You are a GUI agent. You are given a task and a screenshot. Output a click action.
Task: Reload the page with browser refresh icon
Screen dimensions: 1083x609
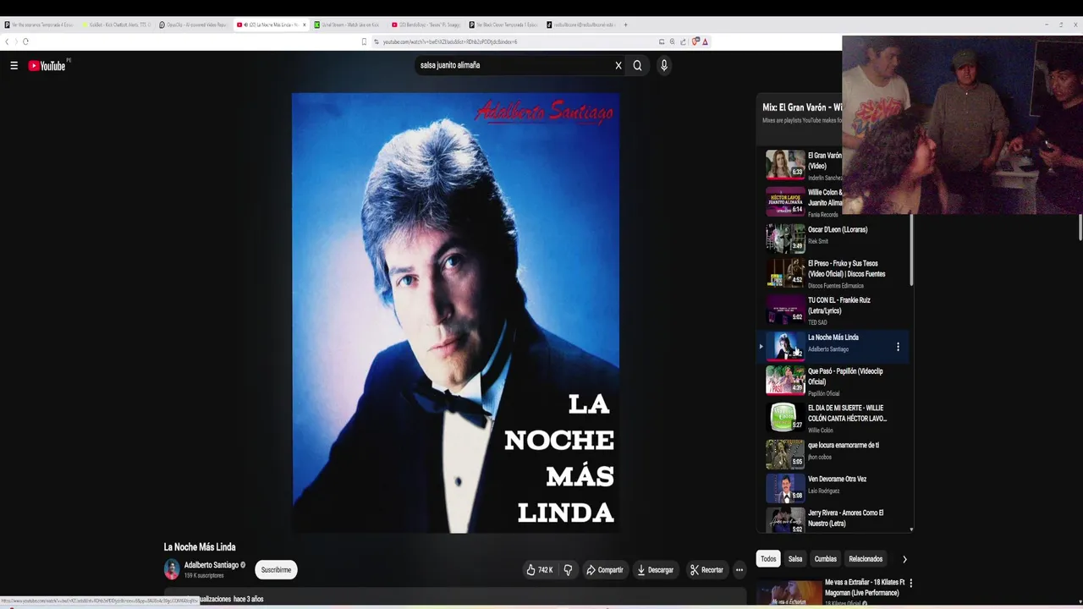pos(25,41)
